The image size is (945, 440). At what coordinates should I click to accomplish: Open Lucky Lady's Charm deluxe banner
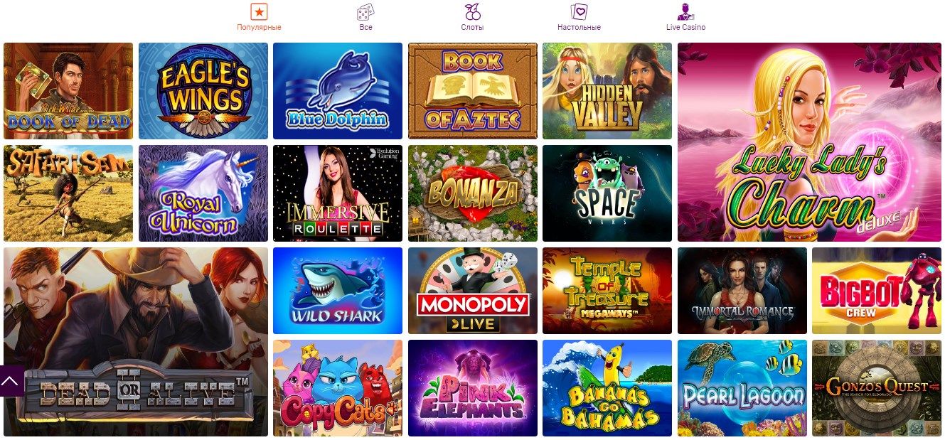[x=809, y=142]
